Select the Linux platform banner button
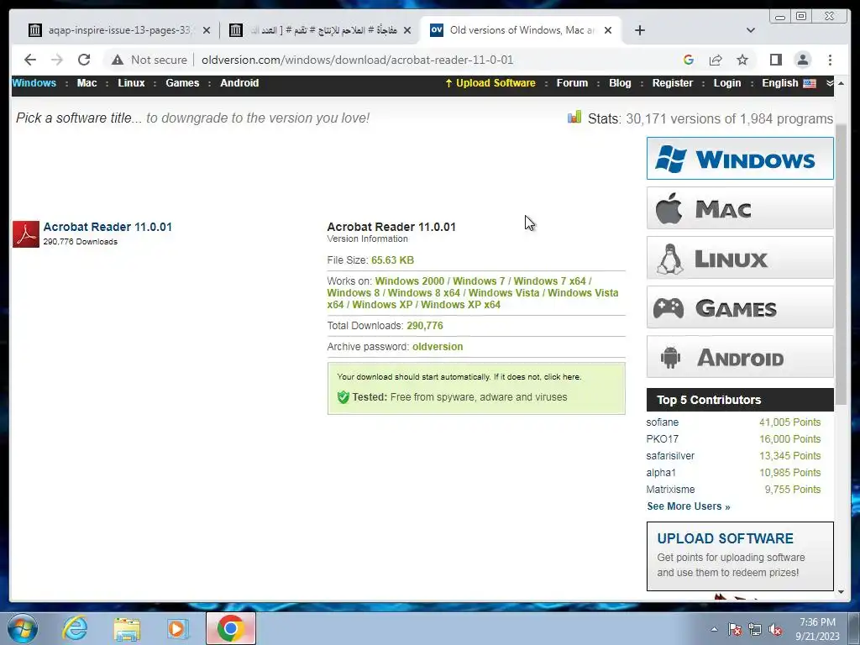The width and height of the screenshot is (860, 645). (740, 258)
